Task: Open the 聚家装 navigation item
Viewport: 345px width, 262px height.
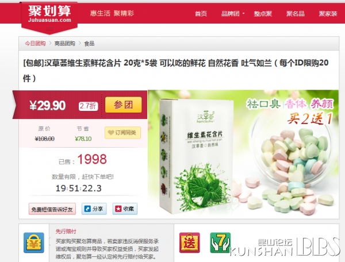Action: point(328,14)
